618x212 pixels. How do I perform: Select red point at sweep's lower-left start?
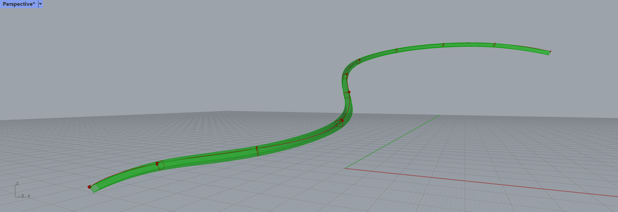click(x=89, y=187)
